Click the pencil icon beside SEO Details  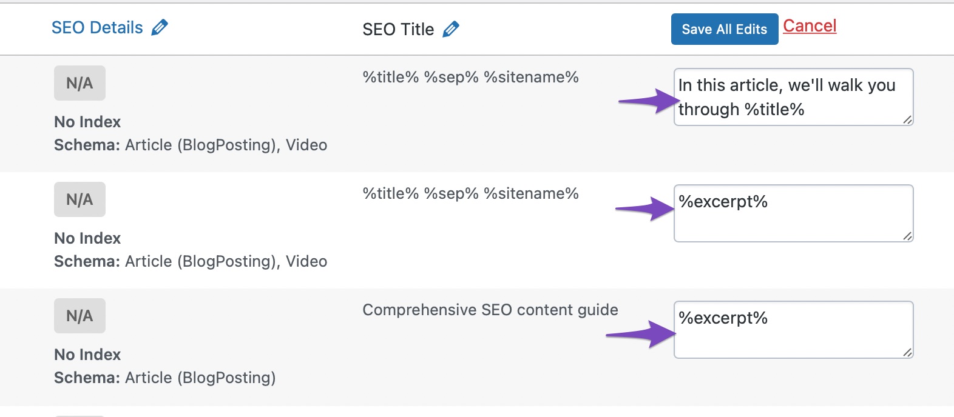[x=160, y=27]
